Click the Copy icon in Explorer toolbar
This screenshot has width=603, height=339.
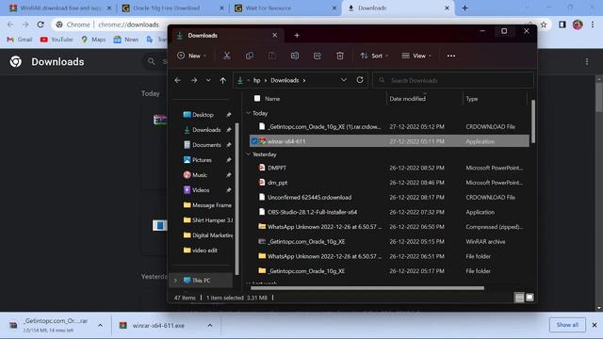coord(249,56)
